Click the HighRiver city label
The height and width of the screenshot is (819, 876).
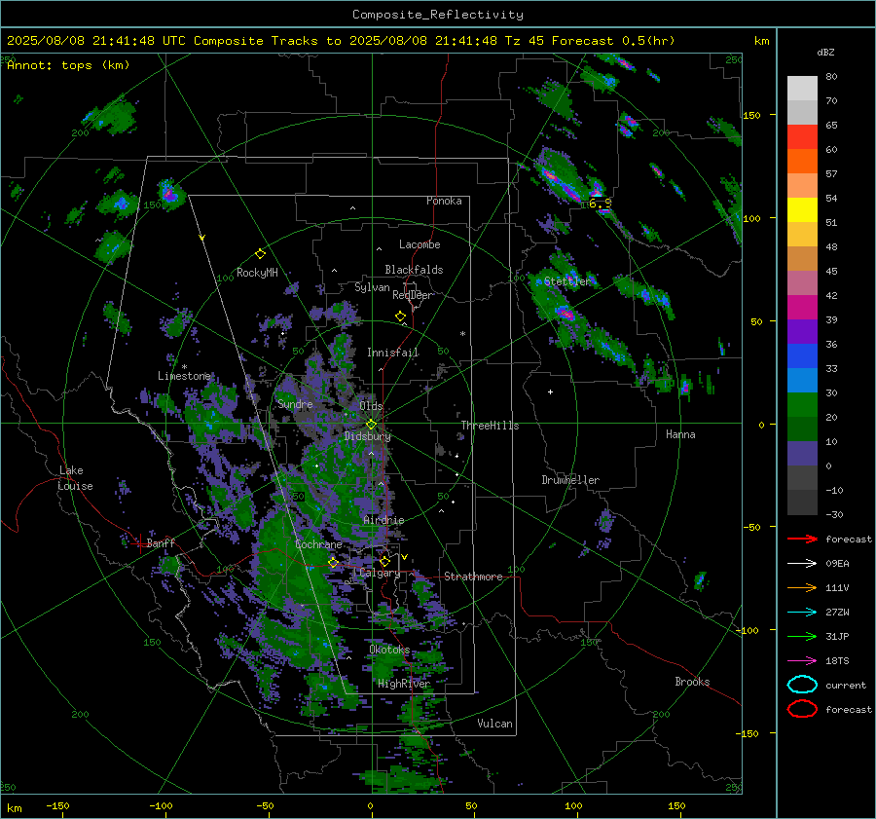tap(404, 684)
